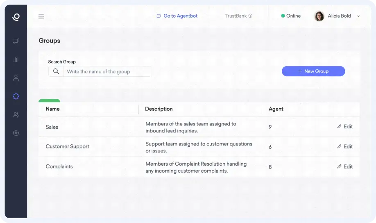The image size is (376, 223).
Task: Follow the Go to Agentbot link
Action: pyautogui.click(x=177, y=16)
